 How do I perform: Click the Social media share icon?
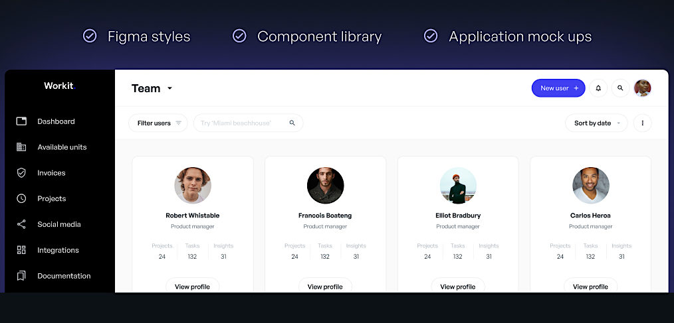pos(21,224)
